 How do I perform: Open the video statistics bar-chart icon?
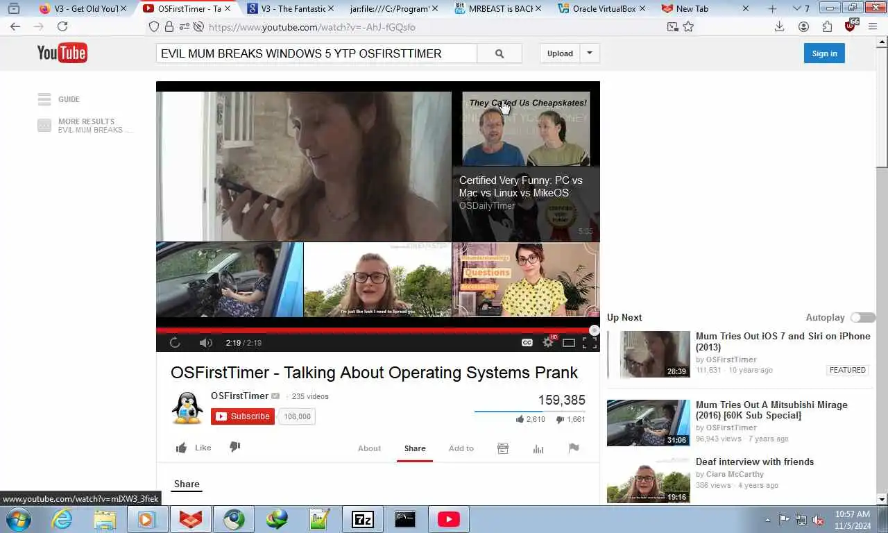pos(538,448)
